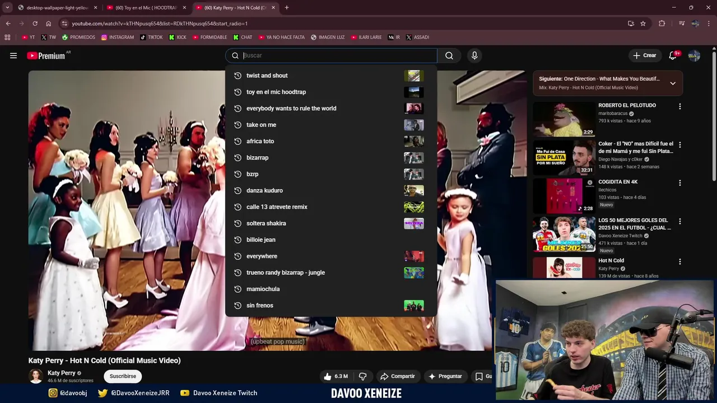Select suggestion soltera shakira
Screen dimensions: 717x403
[331, 223]
